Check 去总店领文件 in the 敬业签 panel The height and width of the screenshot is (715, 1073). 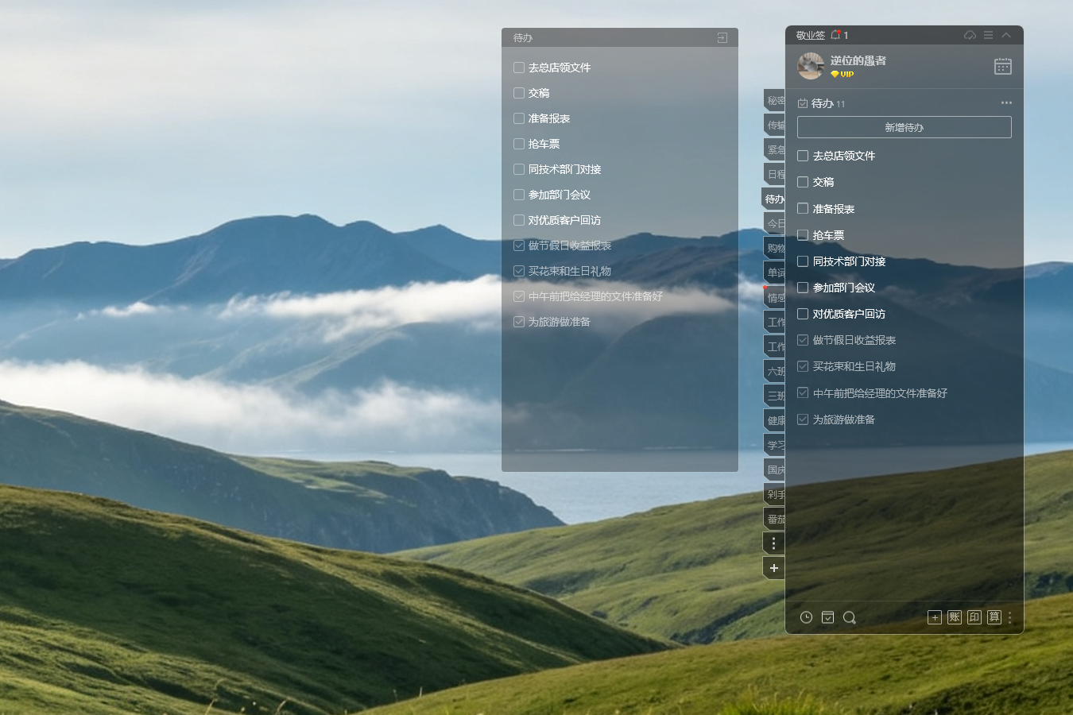tap(803, 156)
